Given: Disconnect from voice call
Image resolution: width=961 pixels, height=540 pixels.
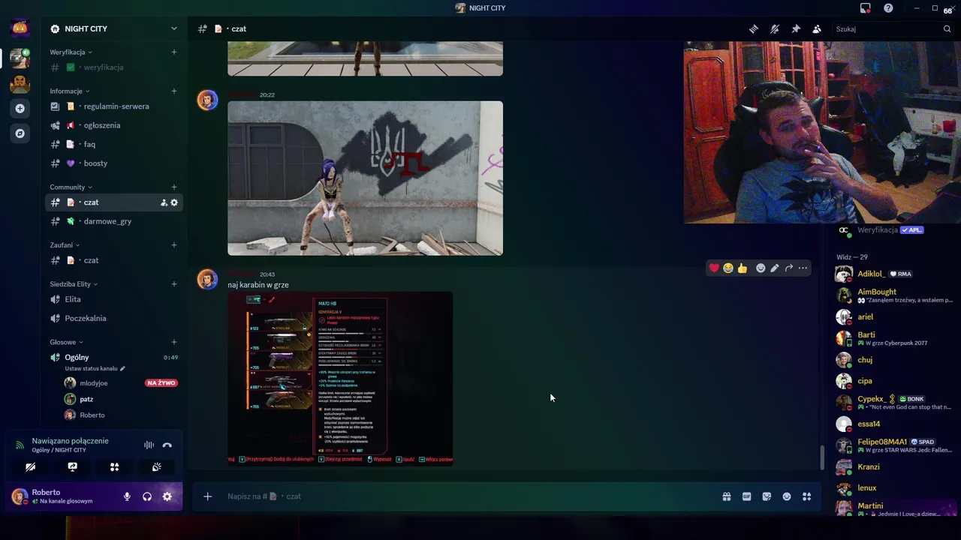Looking at the screenshot, I should [167, 445].
